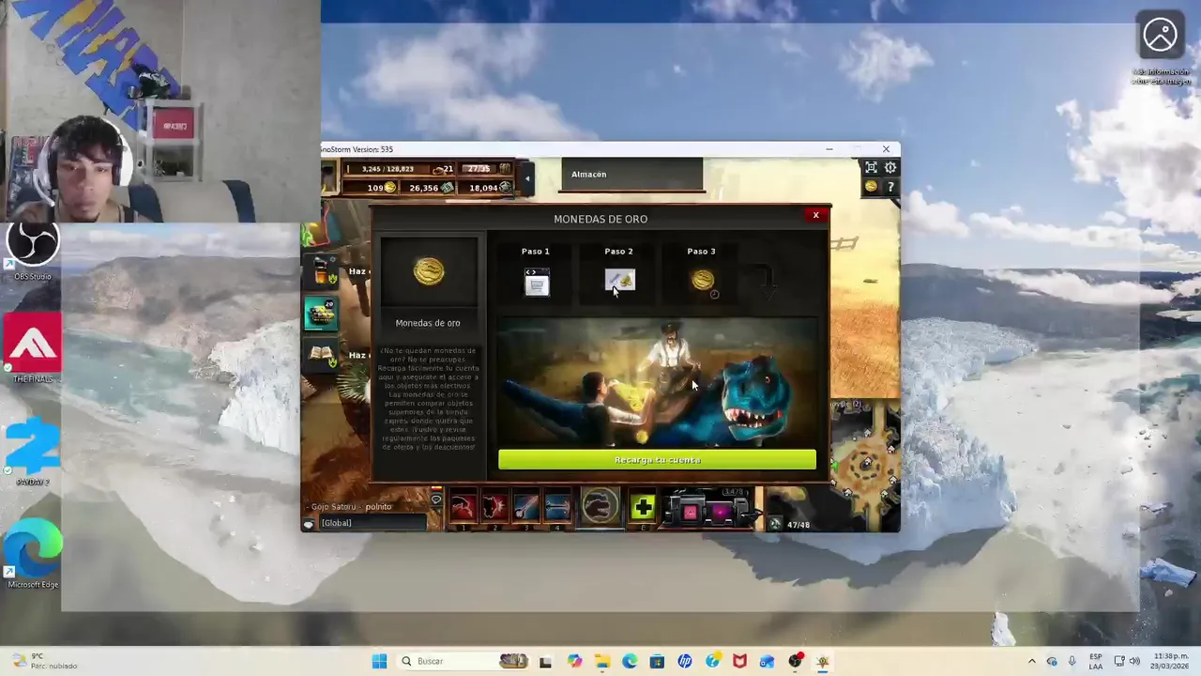Click the ESP LAA language indicator
The width and height of the screenshot is (1201, 676).
coord(1096,661)
